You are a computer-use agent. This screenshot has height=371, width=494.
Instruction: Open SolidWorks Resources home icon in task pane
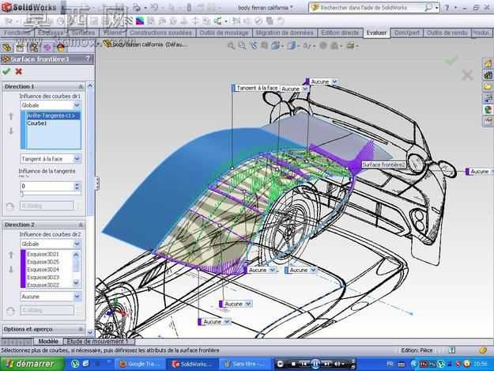tap(488, 63)
